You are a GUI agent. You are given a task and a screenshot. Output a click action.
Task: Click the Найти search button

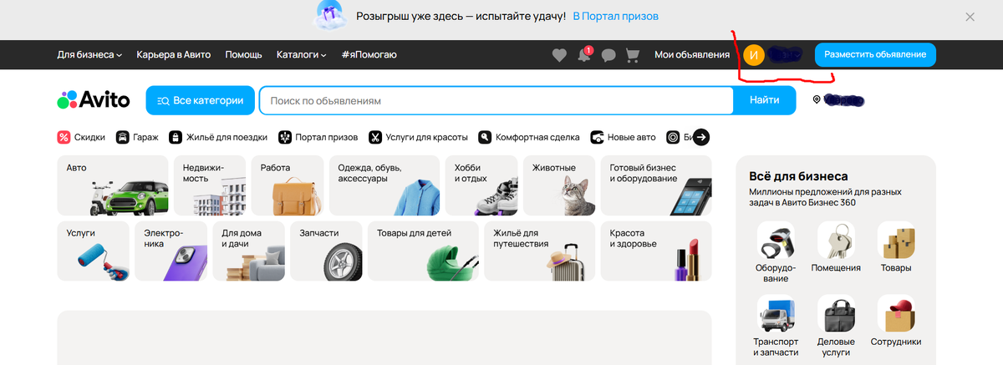[x=765, y=100]
